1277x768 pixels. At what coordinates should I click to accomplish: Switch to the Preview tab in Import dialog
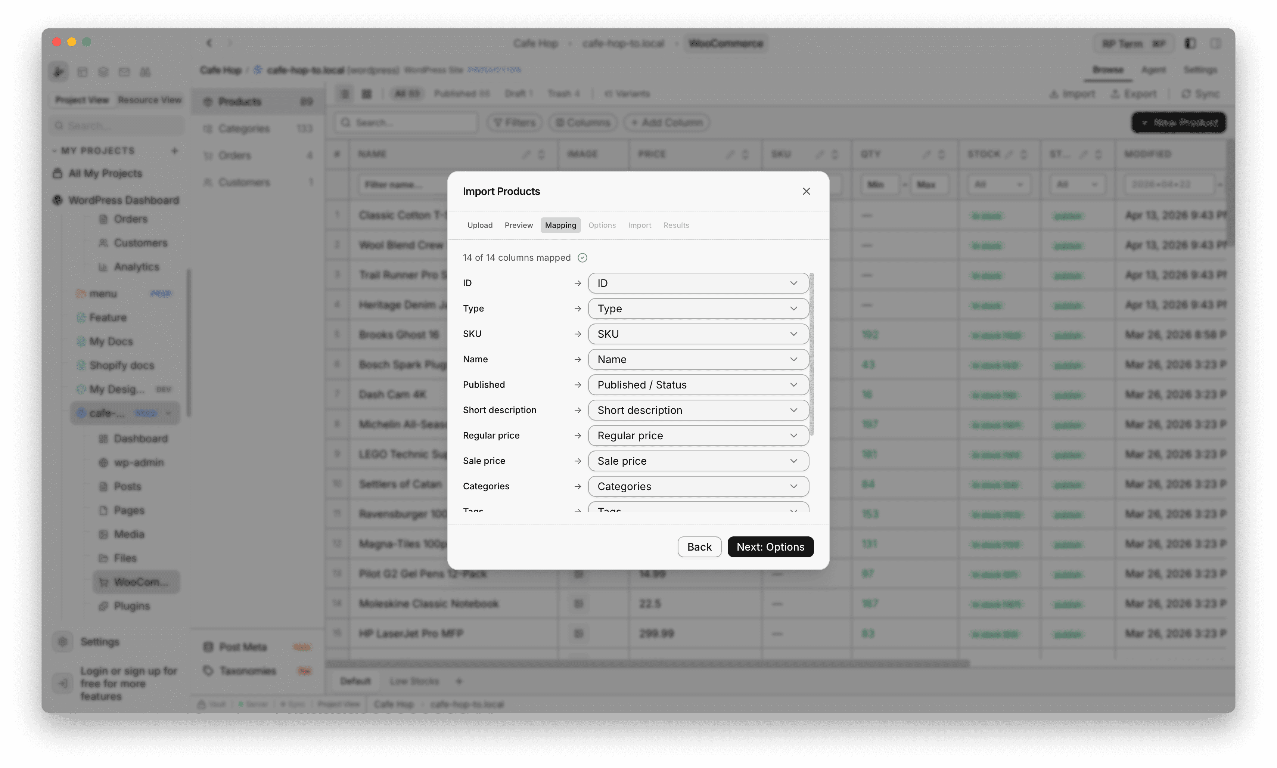point(518,225)
